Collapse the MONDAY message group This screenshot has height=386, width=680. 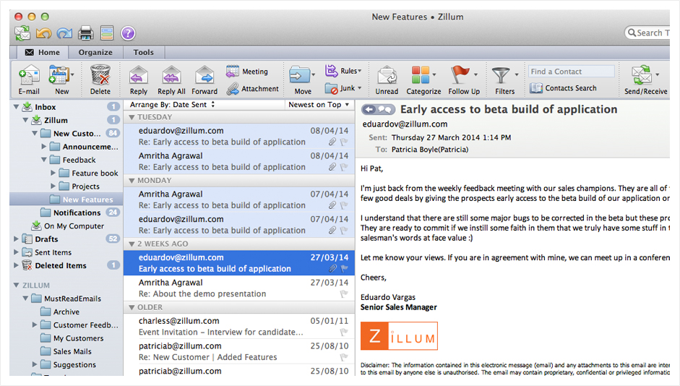click(x=132, y=181)
